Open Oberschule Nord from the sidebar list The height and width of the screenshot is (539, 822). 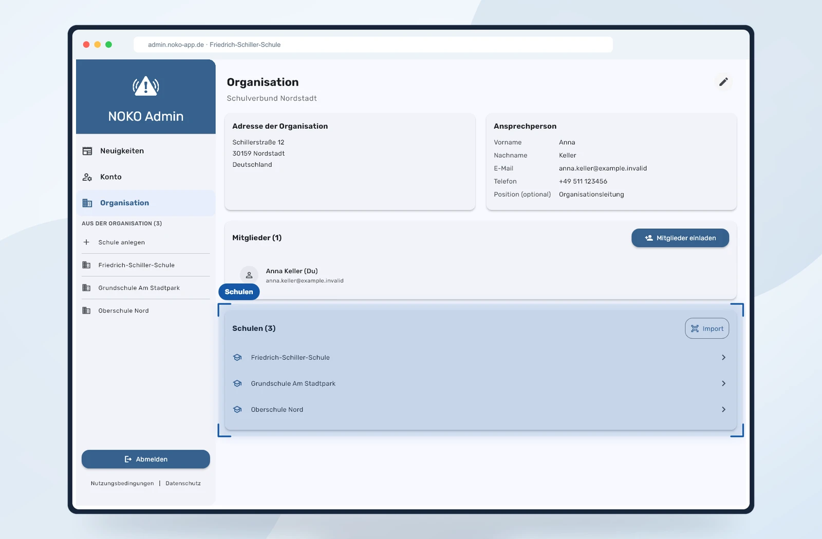point(146,311)
